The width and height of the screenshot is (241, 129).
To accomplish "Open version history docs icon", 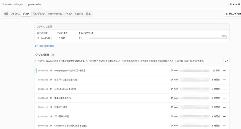I will coord(53,55).
